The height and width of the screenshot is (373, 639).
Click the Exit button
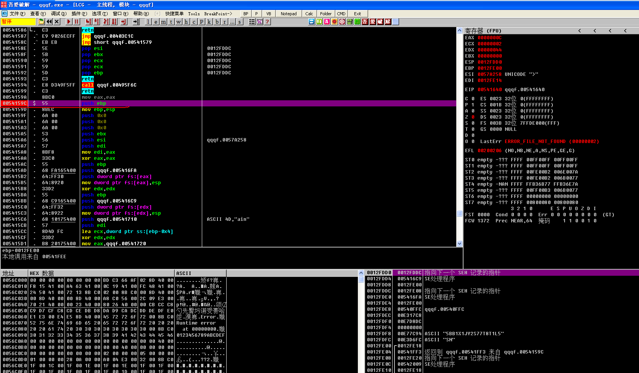[x=357, y=14]
